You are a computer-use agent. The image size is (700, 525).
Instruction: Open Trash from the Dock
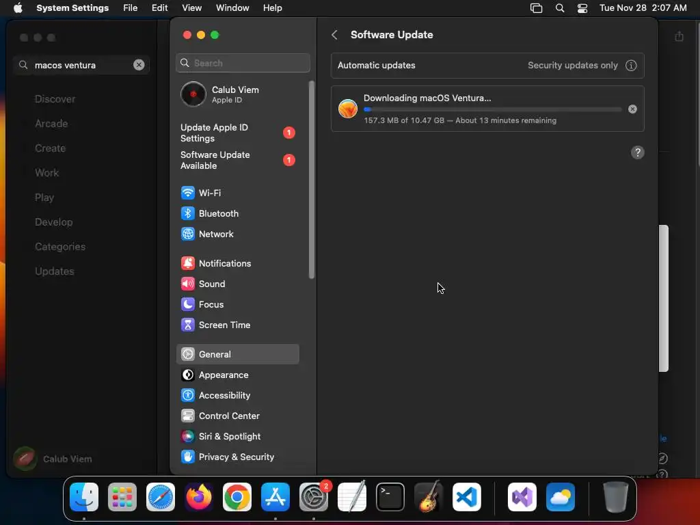click(616, 497)
